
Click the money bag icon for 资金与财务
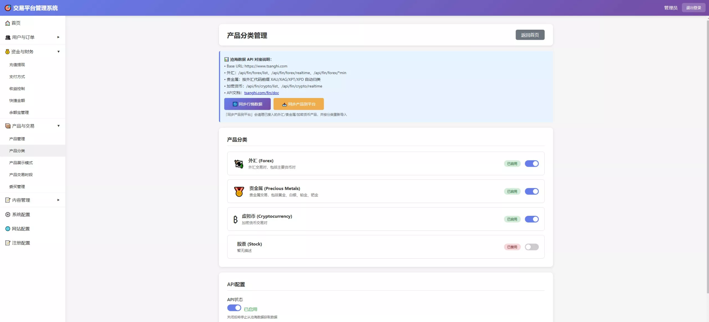(x=7, y=52)
